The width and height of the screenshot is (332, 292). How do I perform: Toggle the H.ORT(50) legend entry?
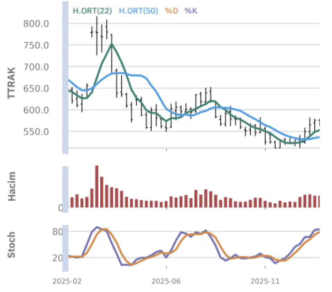pyautogui.click(x=138, y=11)
